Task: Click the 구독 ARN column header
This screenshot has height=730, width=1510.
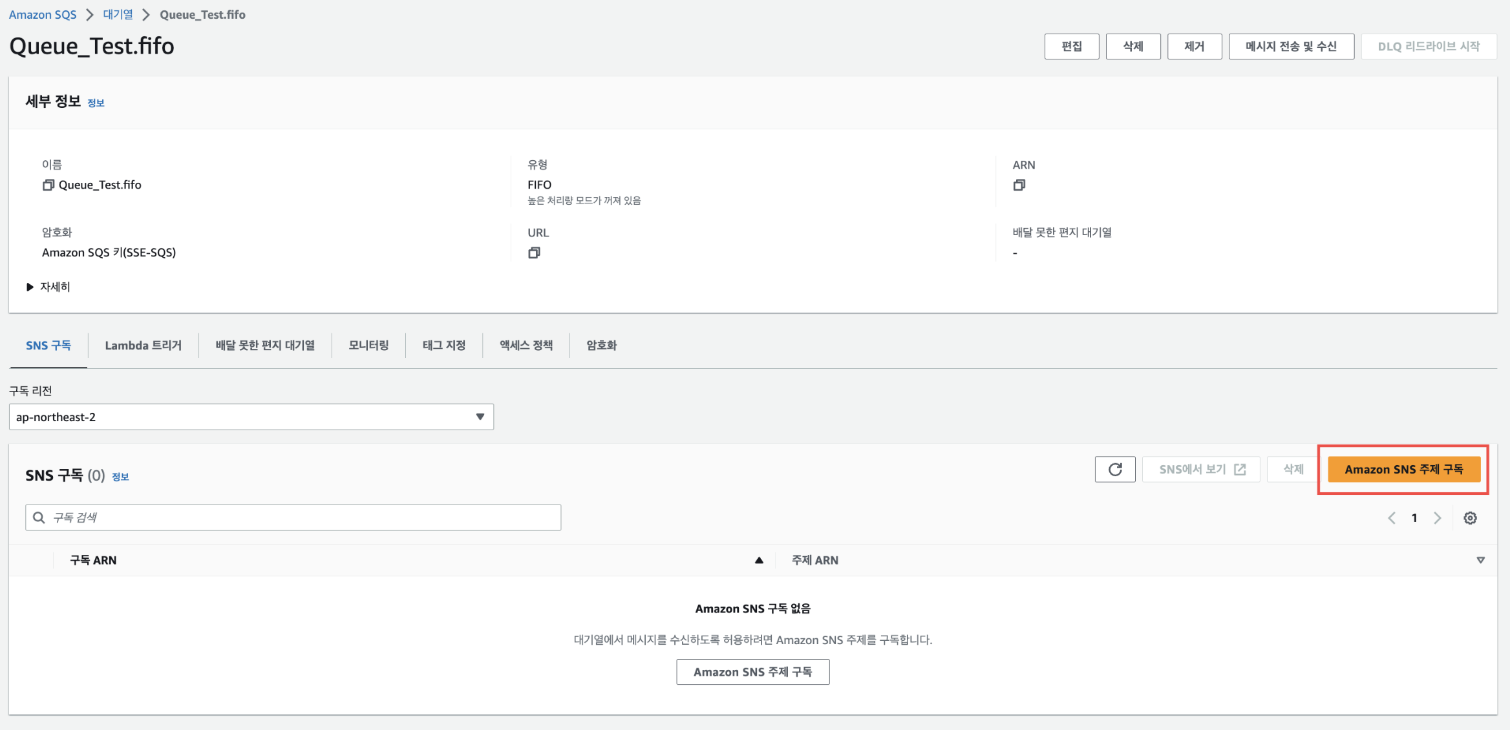Action: tap(93, 560)
